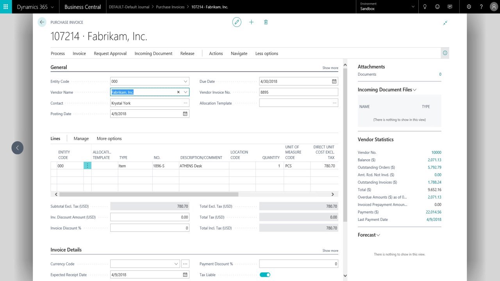500x281 pixels.
Task: Expand the Entity Code dropdown
Action: 186,81
